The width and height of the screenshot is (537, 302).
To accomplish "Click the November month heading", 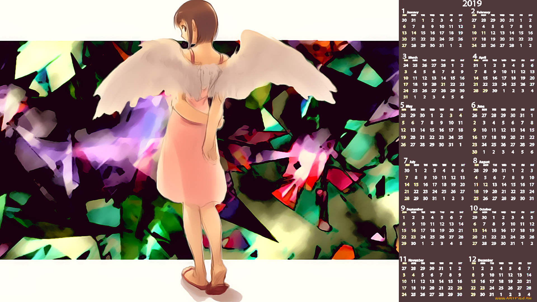I will click(416, 260).
